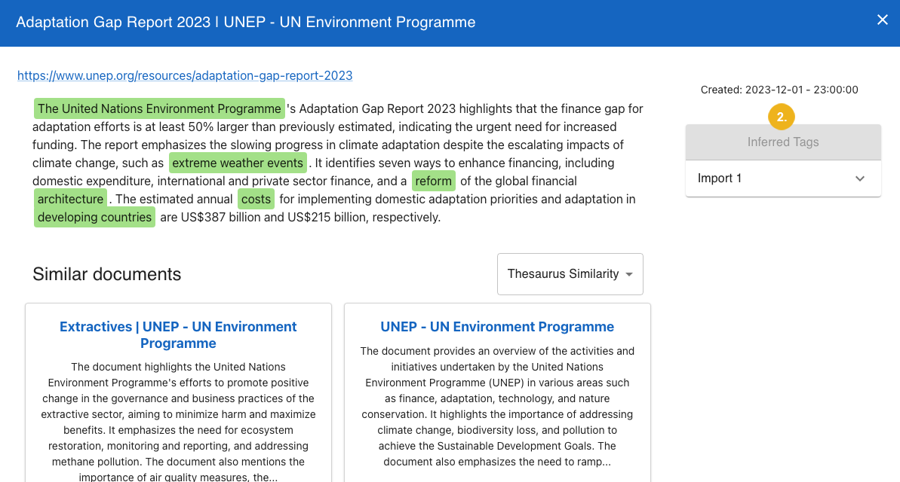
Task: Click the Import 1 row label
Action: pyautogui.click(x=720, y=178)
